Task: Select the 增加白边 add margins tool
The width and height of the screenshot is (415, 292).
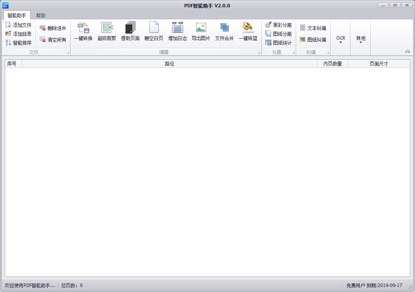Action: [177, 32]
